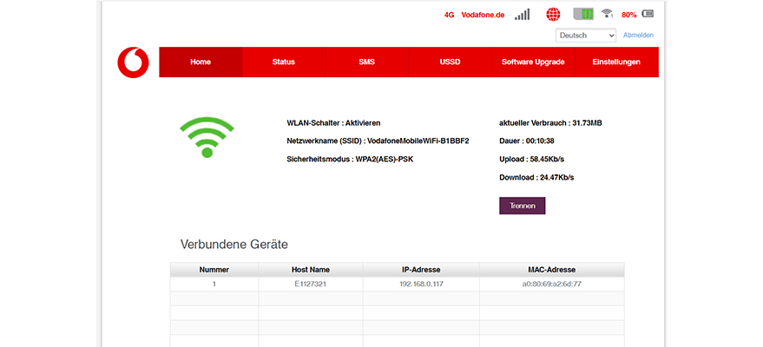
Task: Switch to the SMS tab
Action: pyautogui.click(x=366, y=62)
